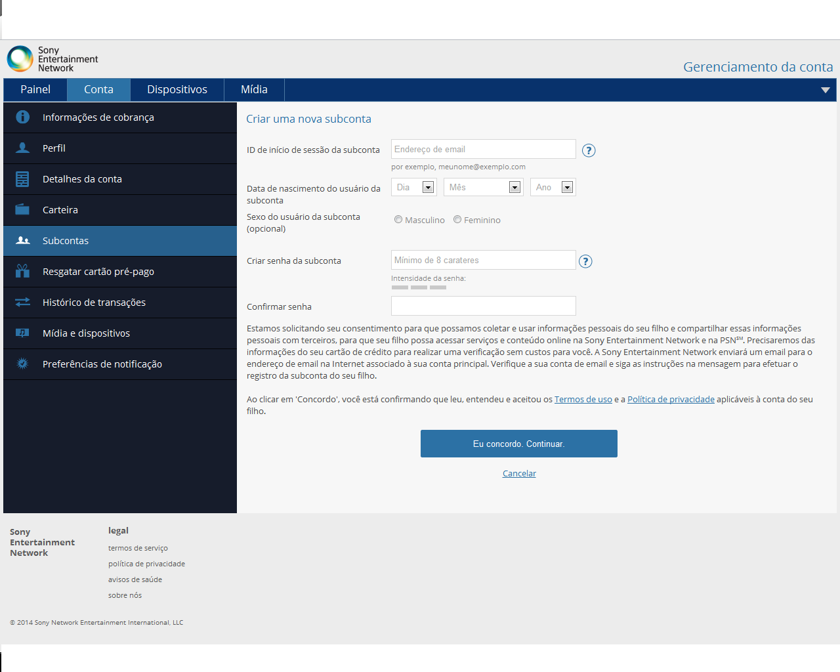Image resolution: width=840 pixels, height=672 pixels.
Task: Click the Carteira wallet icon
Action: pyautogui.click(x=22, y=210)
